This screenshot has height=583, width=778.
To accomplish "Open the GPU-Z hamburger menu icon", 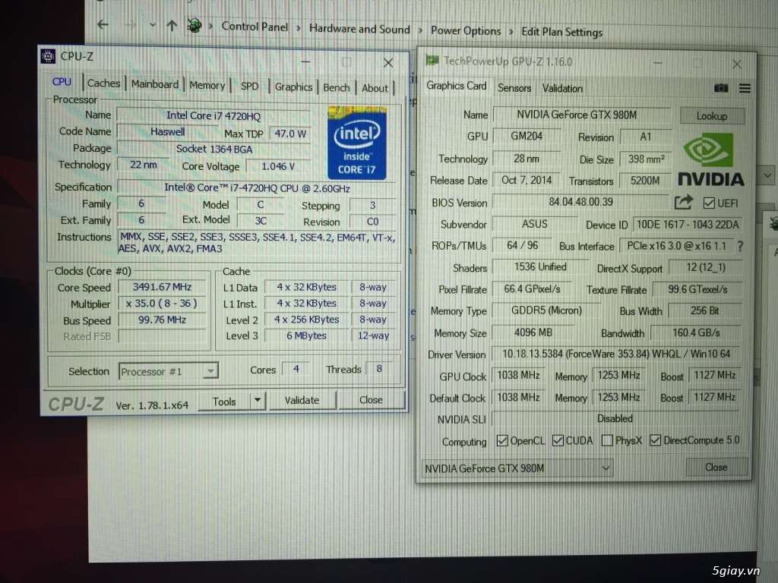I will click(745, 88).
